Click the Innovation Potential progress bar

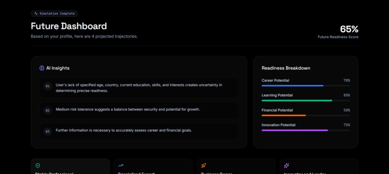(306, 130)
